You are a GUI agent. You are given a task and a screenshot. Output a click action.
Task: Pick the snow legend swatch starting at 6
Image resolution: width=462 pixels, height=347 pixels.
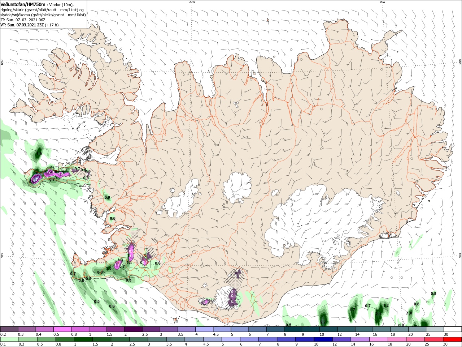(257, 329)
